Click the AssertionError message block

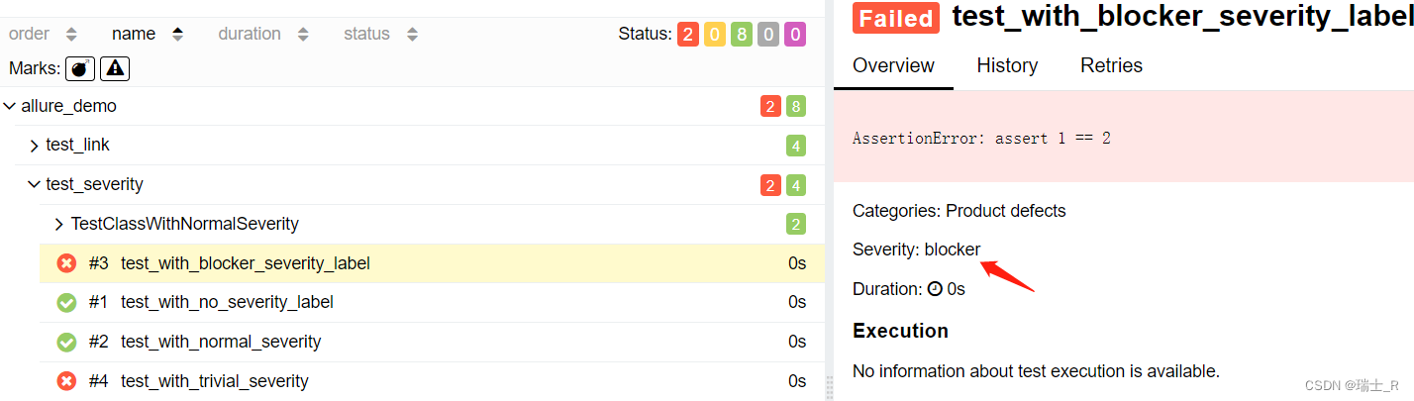coord(1124,138)
